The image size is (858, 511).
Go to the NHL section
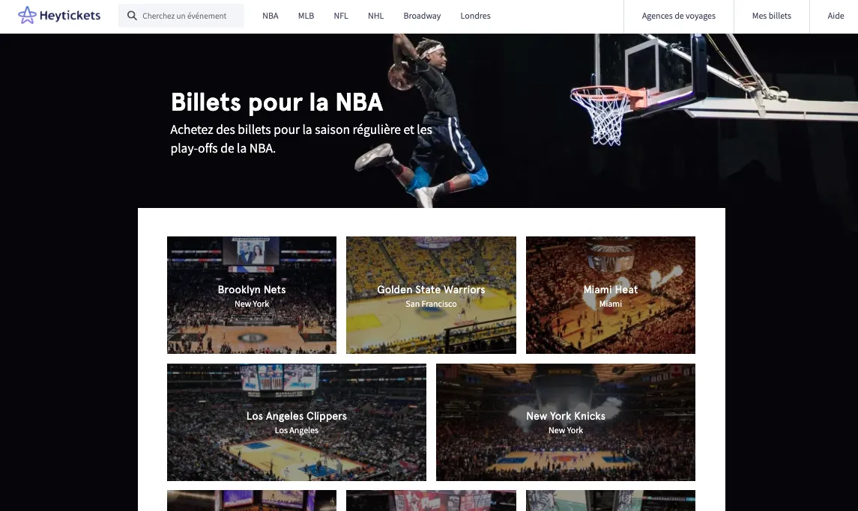coord(375,16)
